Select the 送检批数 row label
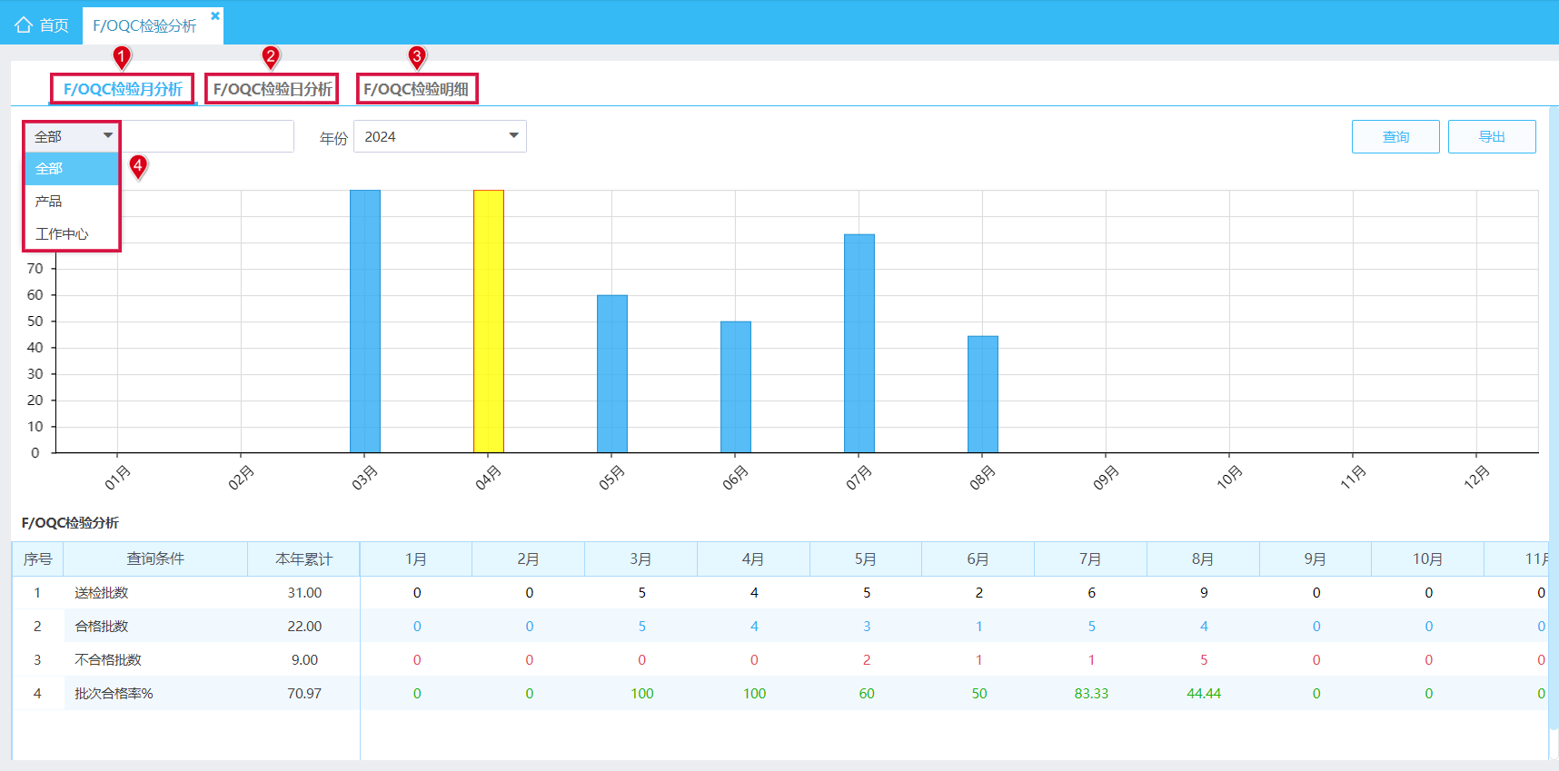Viewport: 1559px width, 771px height. coord(102,593)
